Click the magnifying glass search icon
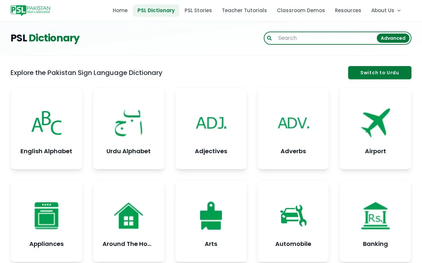422x263 pixels. point(269,38)
